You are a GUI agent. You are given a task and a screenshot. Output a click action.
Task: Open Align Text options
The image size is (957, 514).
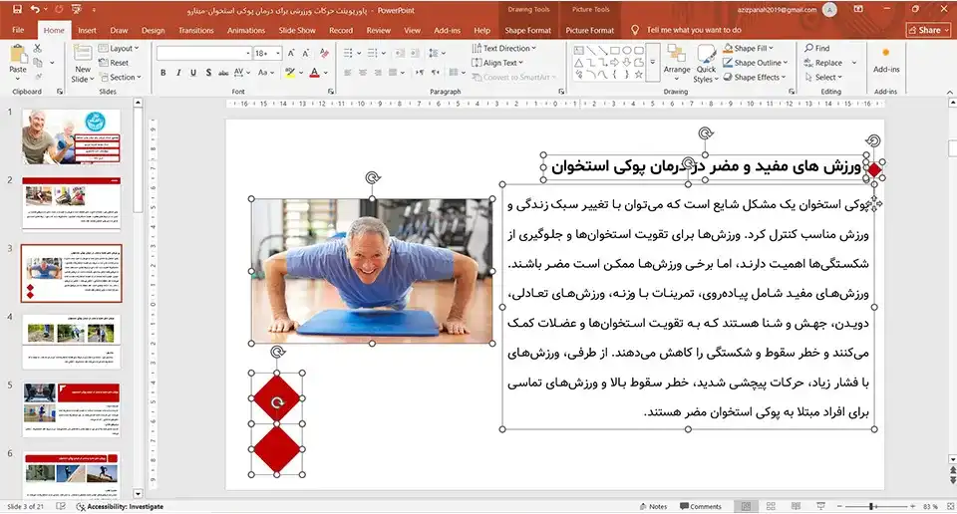coord(498,63)
